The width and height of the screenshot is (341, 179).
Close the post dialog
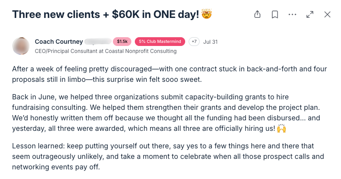[327, 14]
